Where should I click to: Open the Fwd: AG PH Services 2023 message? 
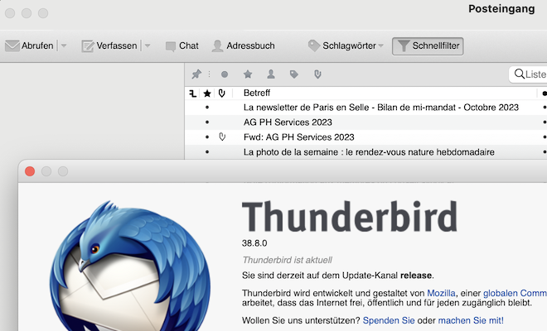point(298,137)
